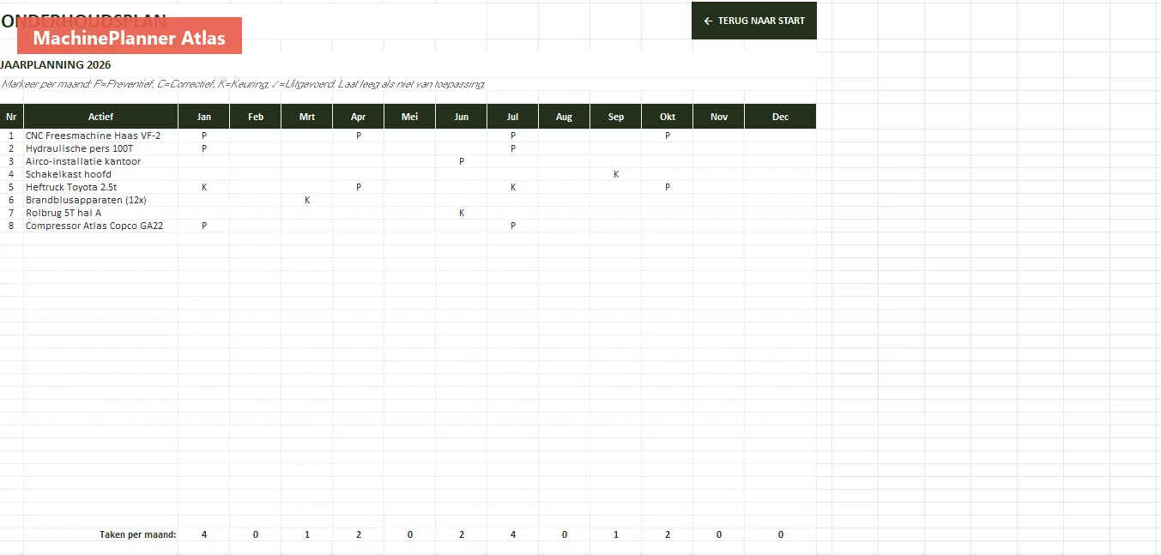The width and height of the screenshot is (1161, 555).
Task: Select the Jul 'K' for Heftruck Toyota
Action: 512,187
